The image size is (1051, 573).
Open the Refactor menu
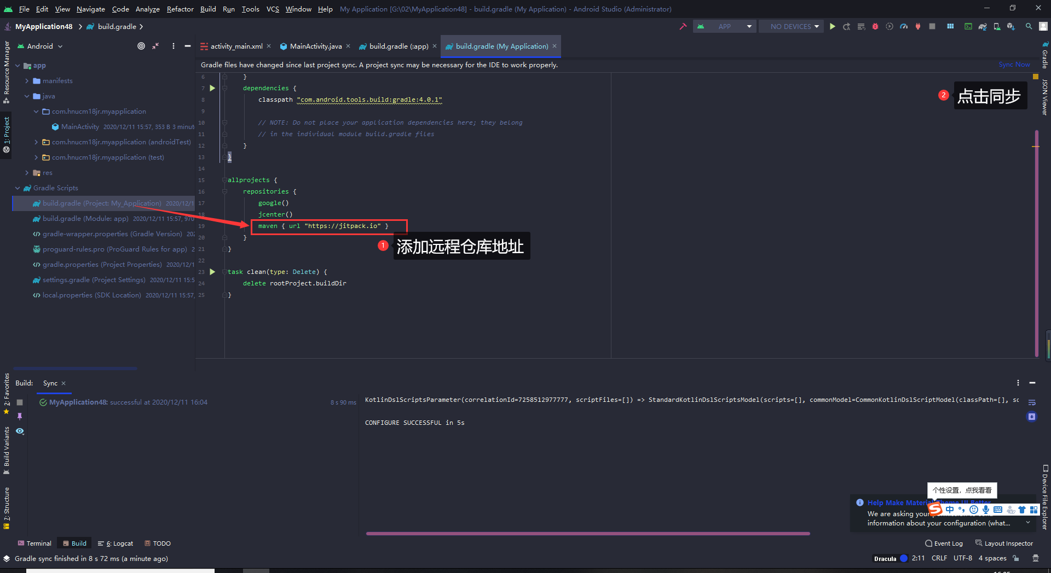click(180, 9)
